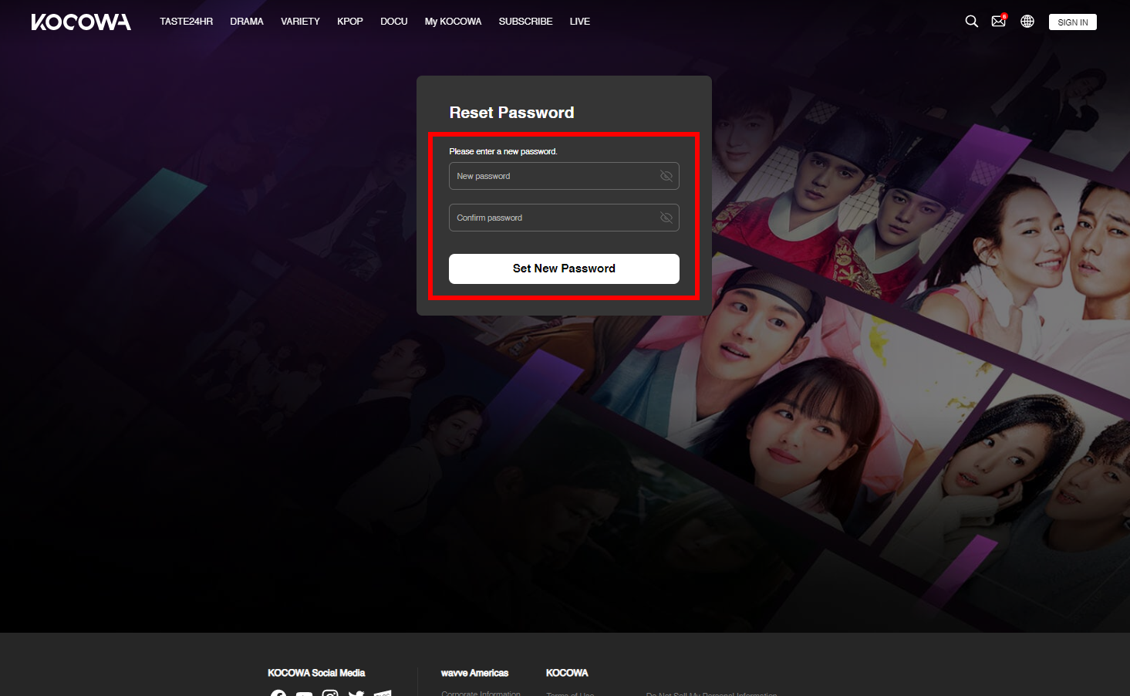Go to LIVE

(x=580, y=22)
